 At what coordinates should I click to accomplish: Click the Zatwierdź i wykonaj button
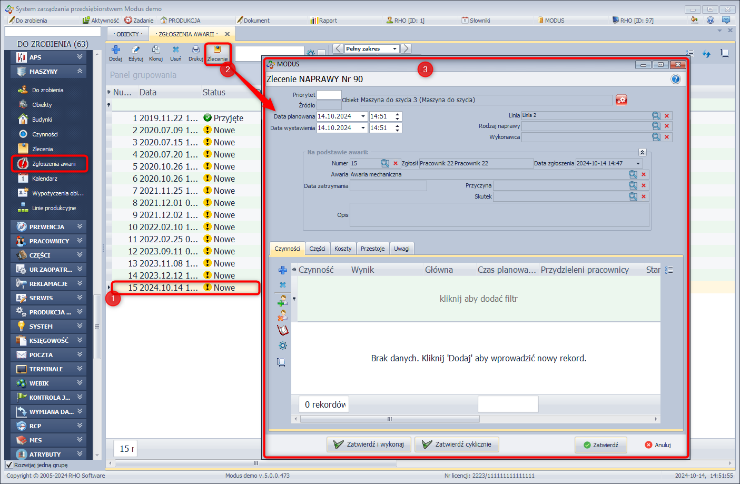(x=369, y=445)
